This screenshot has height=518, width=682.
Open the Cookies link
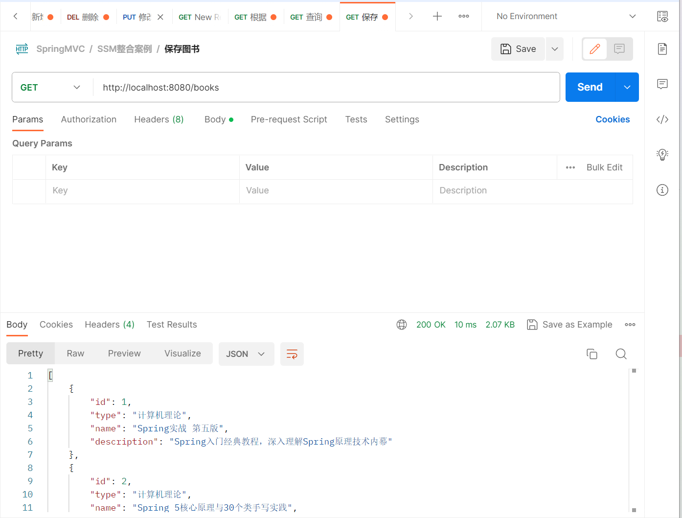click(613, 119)
